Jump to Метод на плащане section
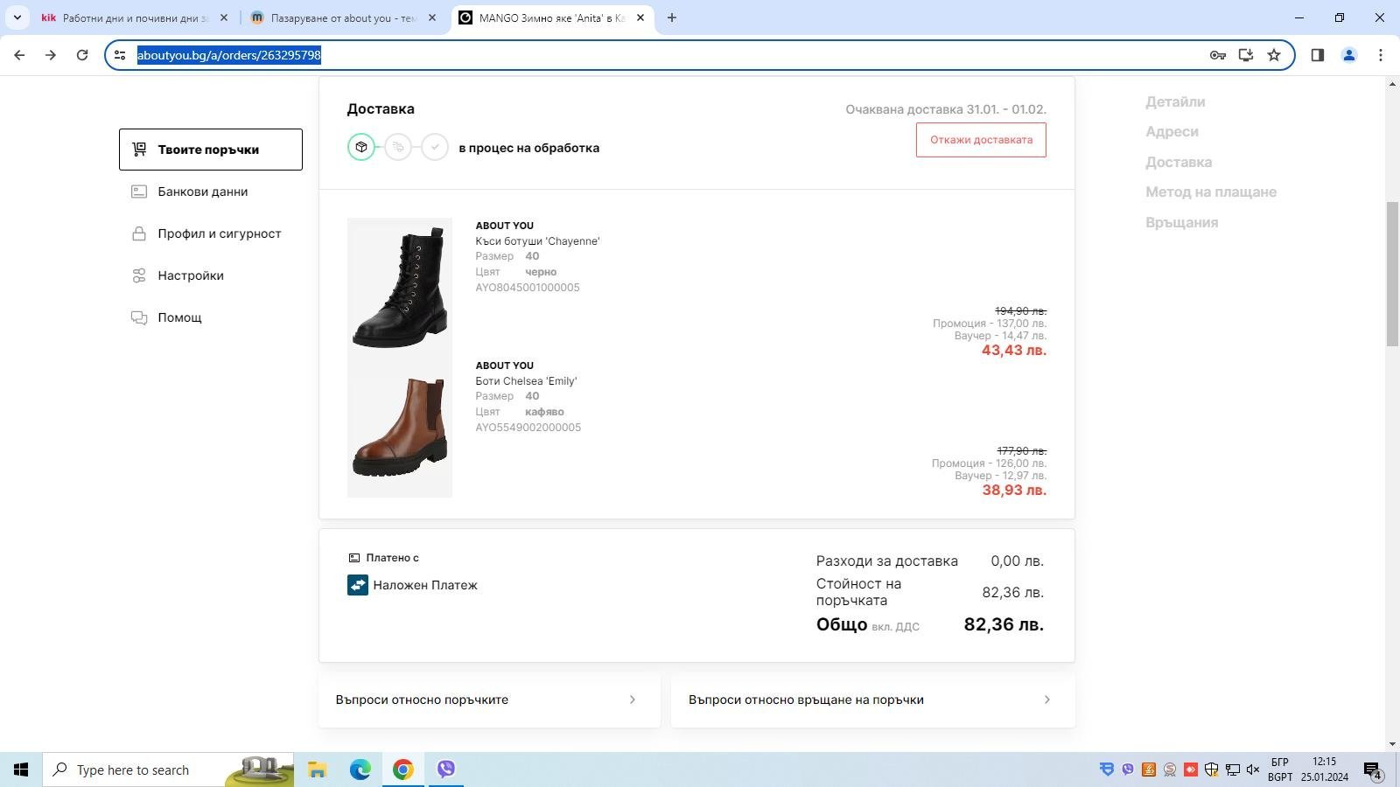The width and height of the screenshot is (1400, 787). pyautogui.click(x=1211, y=192)
